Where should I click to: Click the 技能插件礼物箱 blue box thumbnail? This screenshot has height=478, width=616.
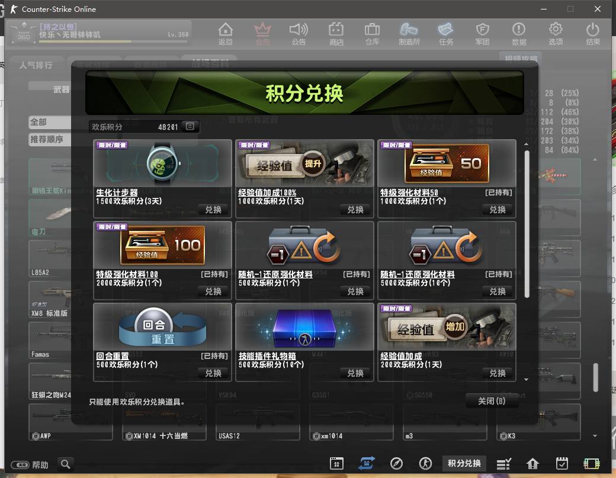pos(305,327)
